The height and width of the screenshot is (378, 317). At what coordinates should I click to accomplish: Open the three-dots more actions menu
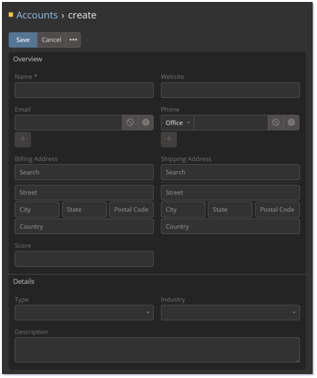[x=73, y=40]
